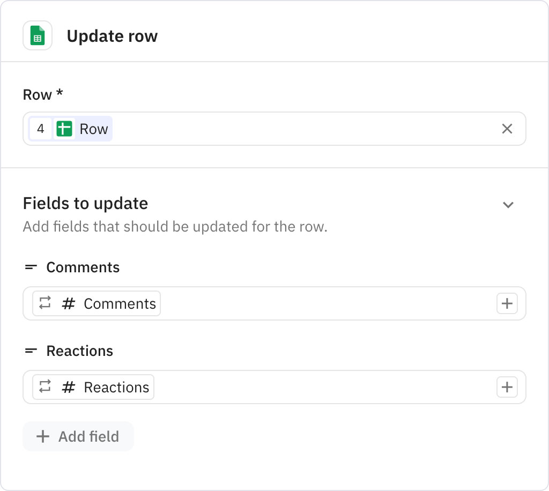Click inside the Comments input field
549x491 pixels.
click(x=274, y=303)
